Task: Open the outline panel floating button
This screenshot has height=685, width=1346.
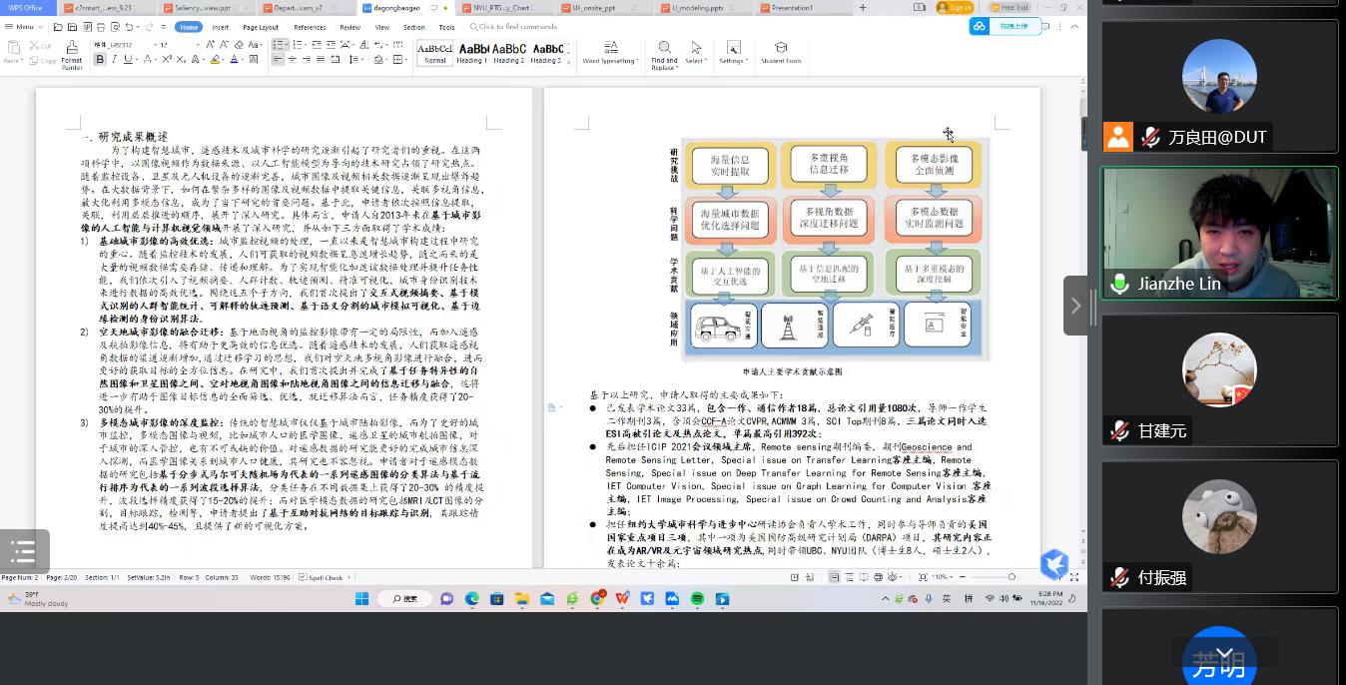Action: coord(23,551)
